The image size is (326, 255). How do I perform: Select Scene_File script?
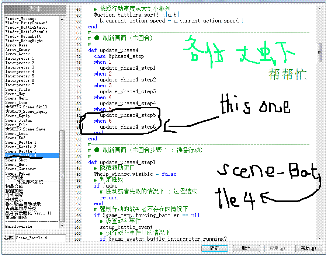16,125
